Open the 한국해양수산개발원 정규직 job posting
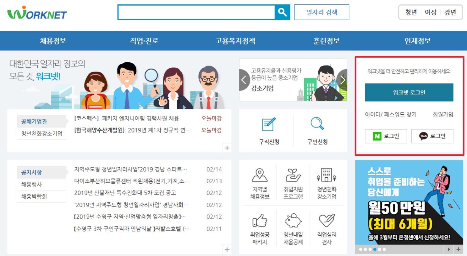Screen dimensions: 467x256 coord(132,130)
